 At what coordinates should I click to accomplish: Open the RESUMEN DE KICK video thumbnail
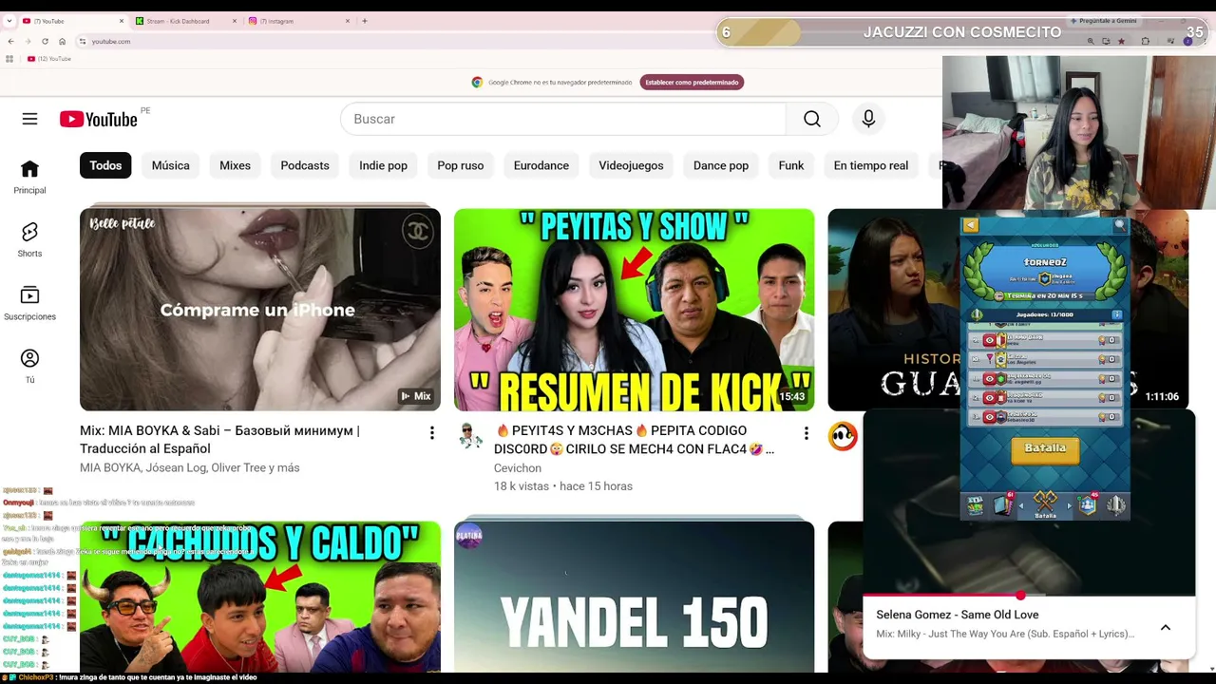[x=635, y=310]
